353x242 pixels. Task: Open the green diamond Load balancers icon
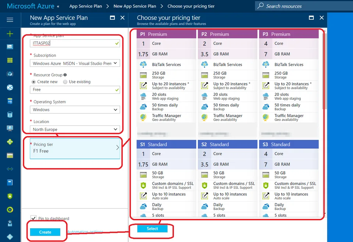pos(10,142)
